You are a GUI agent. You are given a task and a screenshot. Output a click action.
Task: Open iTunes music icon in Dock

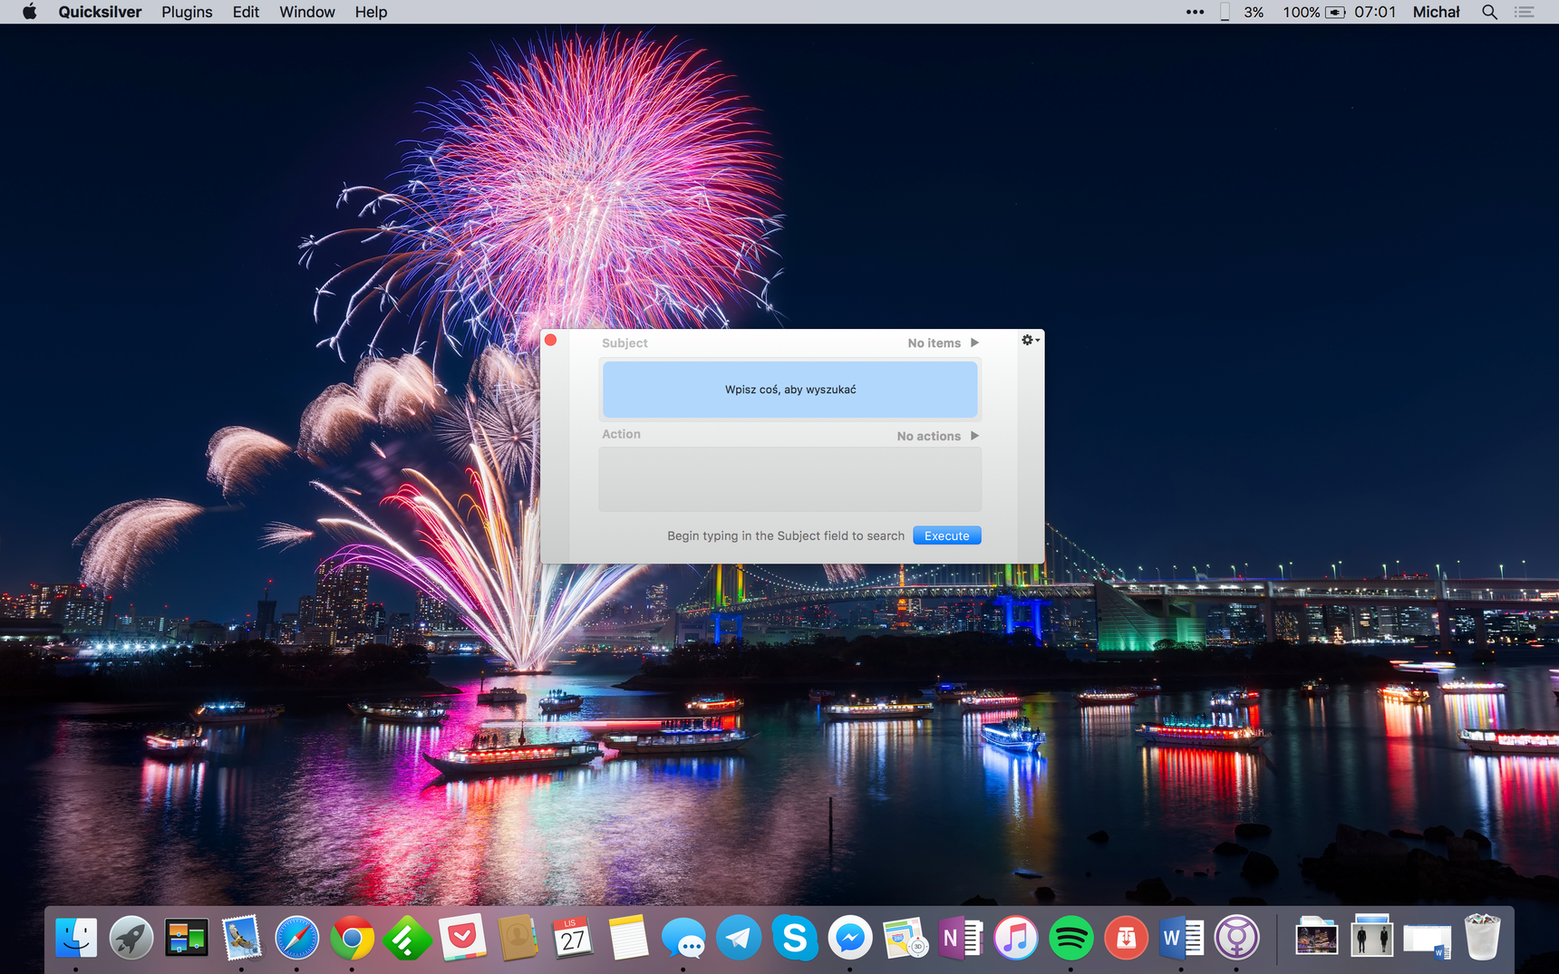click(1016, 938)
